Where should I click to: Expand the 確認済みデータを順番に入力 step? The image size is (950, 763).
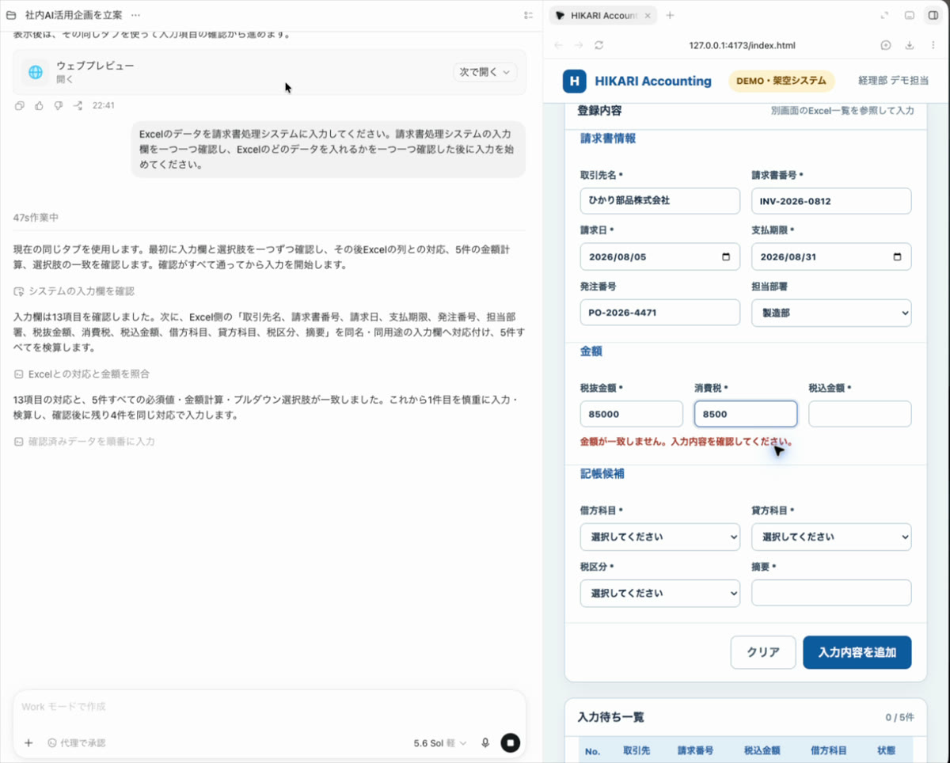tap(84, 442)
